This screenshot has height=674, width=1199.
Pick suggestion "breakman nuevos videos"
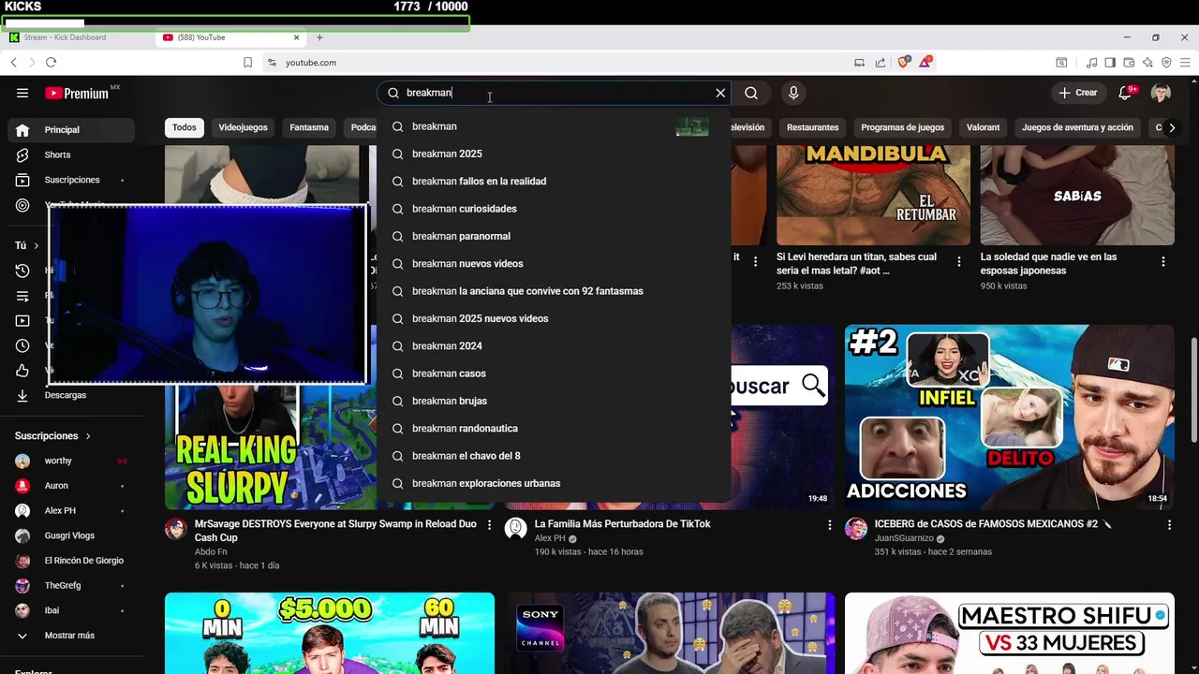[554, 264]
